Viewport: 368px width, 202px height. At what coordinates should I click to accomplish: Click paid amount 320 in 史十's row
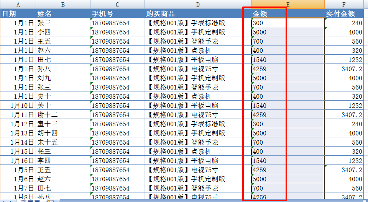coord(344,96)
